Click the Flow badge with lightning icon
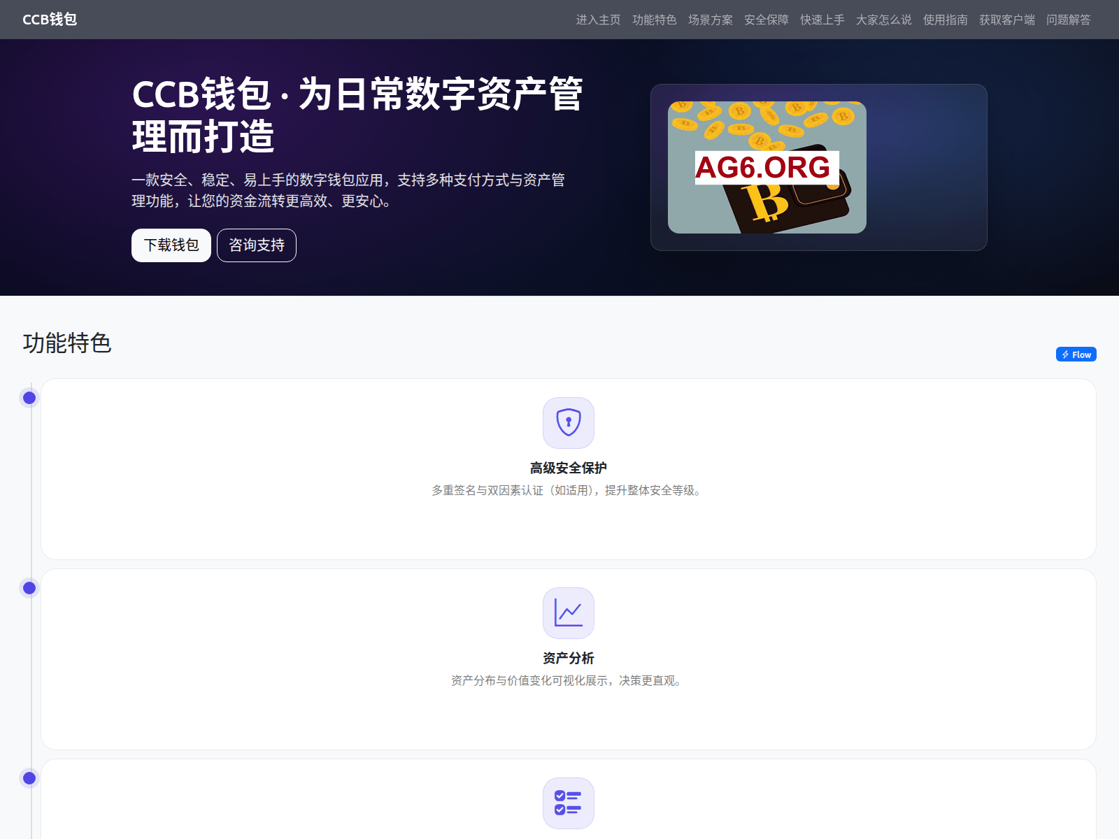The width and height of the screenshot is (1119, 839). pyautogui.click(x=1076, y=354)
